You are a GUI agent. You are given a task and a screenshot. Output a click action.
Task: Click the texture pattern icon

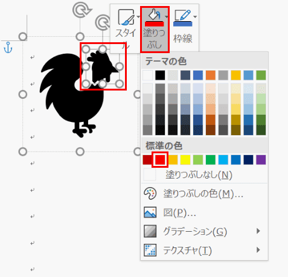click(150, 250)
